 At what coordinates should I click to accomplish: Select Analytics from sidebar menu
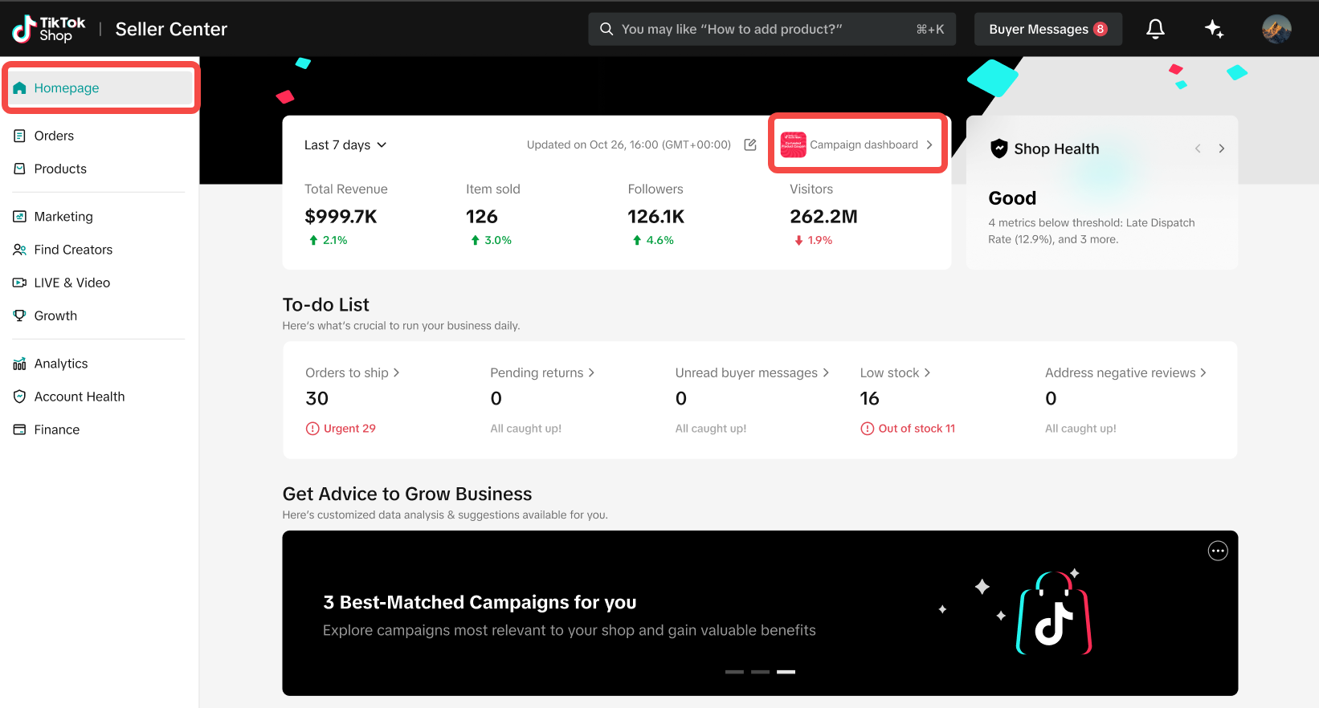(60, 364)
